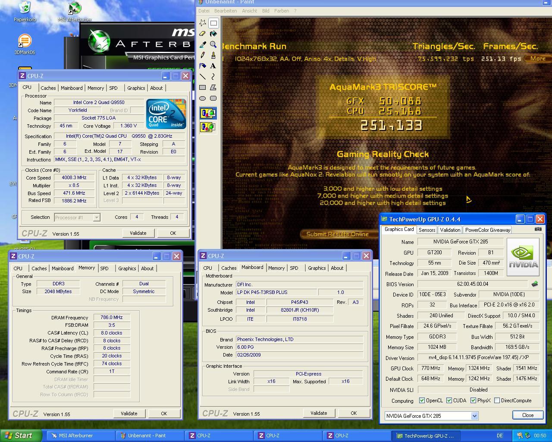
Task: Click Validate in CPU-Z Mainboard window
Action: tap(319, 413)
